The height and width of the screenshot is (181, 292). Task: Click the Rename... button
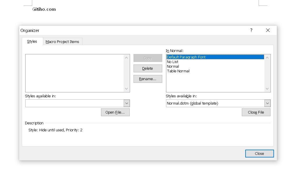click(147, 79)
